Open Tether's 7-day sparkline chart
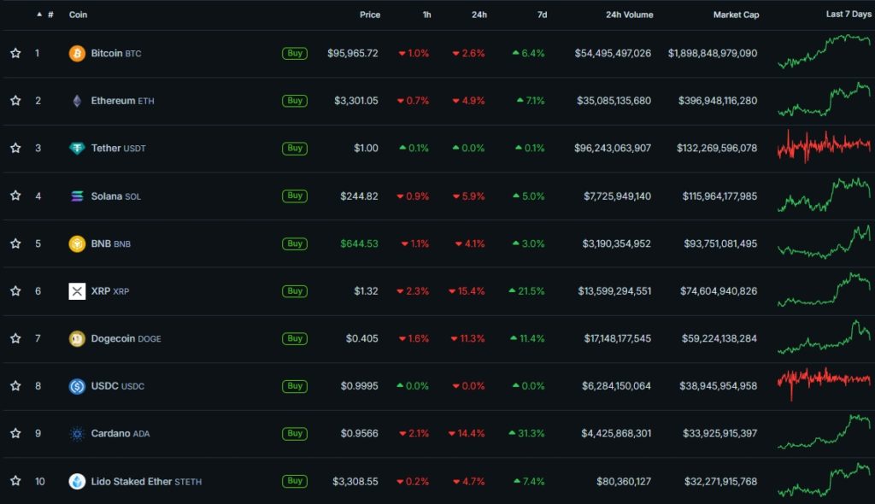The height and width of the screenshot is (504, 875). click(824, 146)
